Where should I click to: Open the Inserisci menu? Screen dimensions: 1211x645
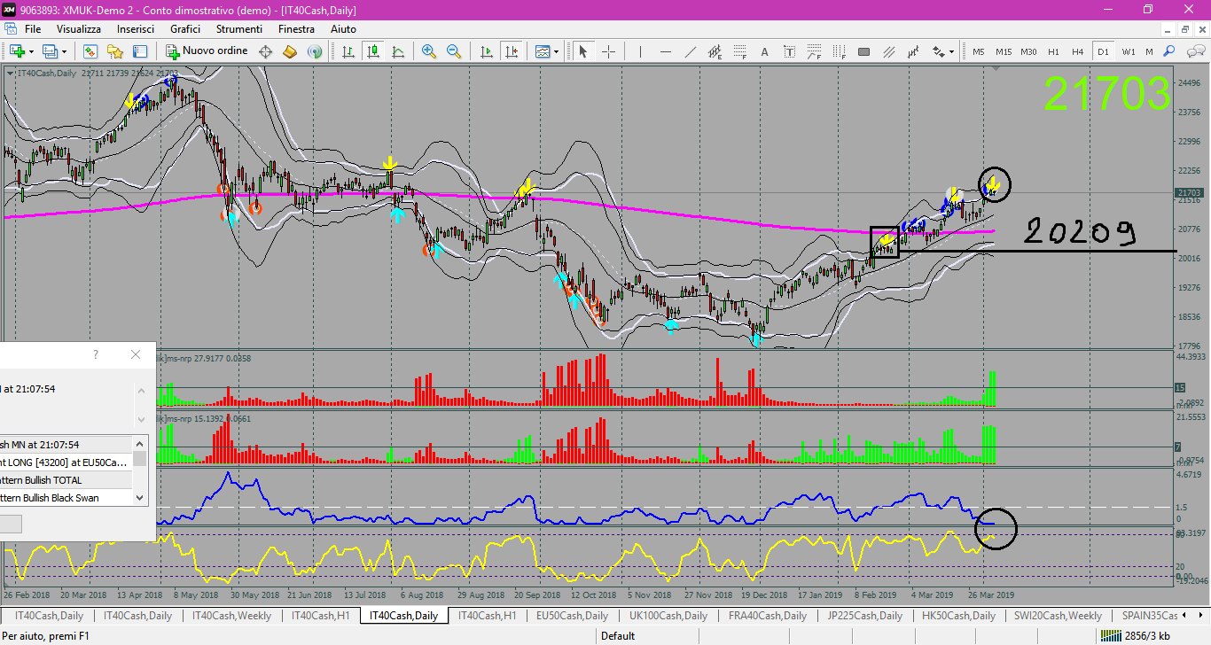(x=136, y=29)
